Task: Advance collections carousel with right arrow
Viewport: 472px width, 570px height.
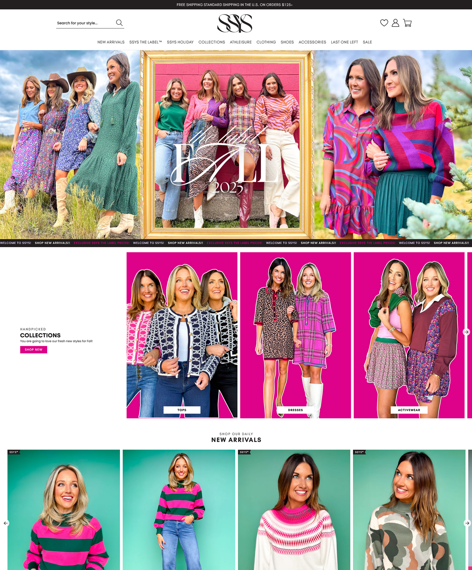Action: 466,332
